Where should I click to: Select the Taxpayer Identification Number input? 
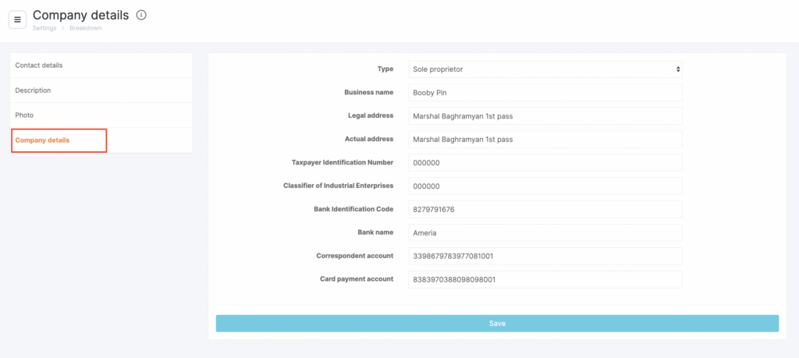click(545, 163)
